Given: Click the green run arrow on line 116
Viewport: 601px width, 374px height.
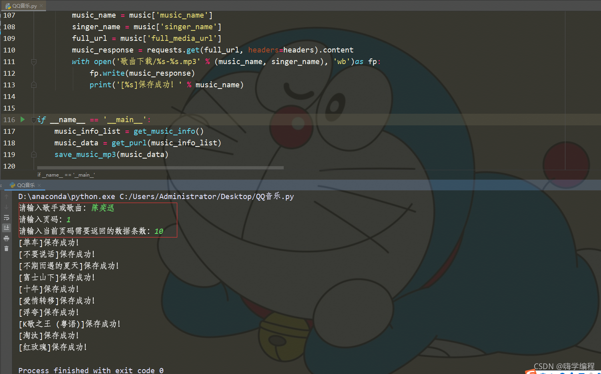Looking at the screenshot, I should [x=23, y=119].
